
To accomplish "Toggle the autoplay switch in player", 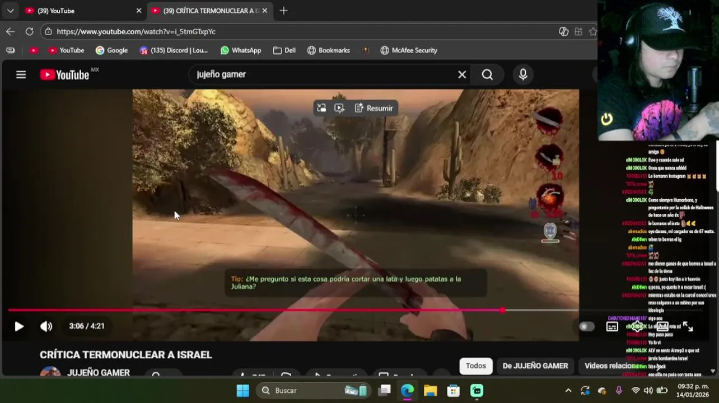I will 586,326.
